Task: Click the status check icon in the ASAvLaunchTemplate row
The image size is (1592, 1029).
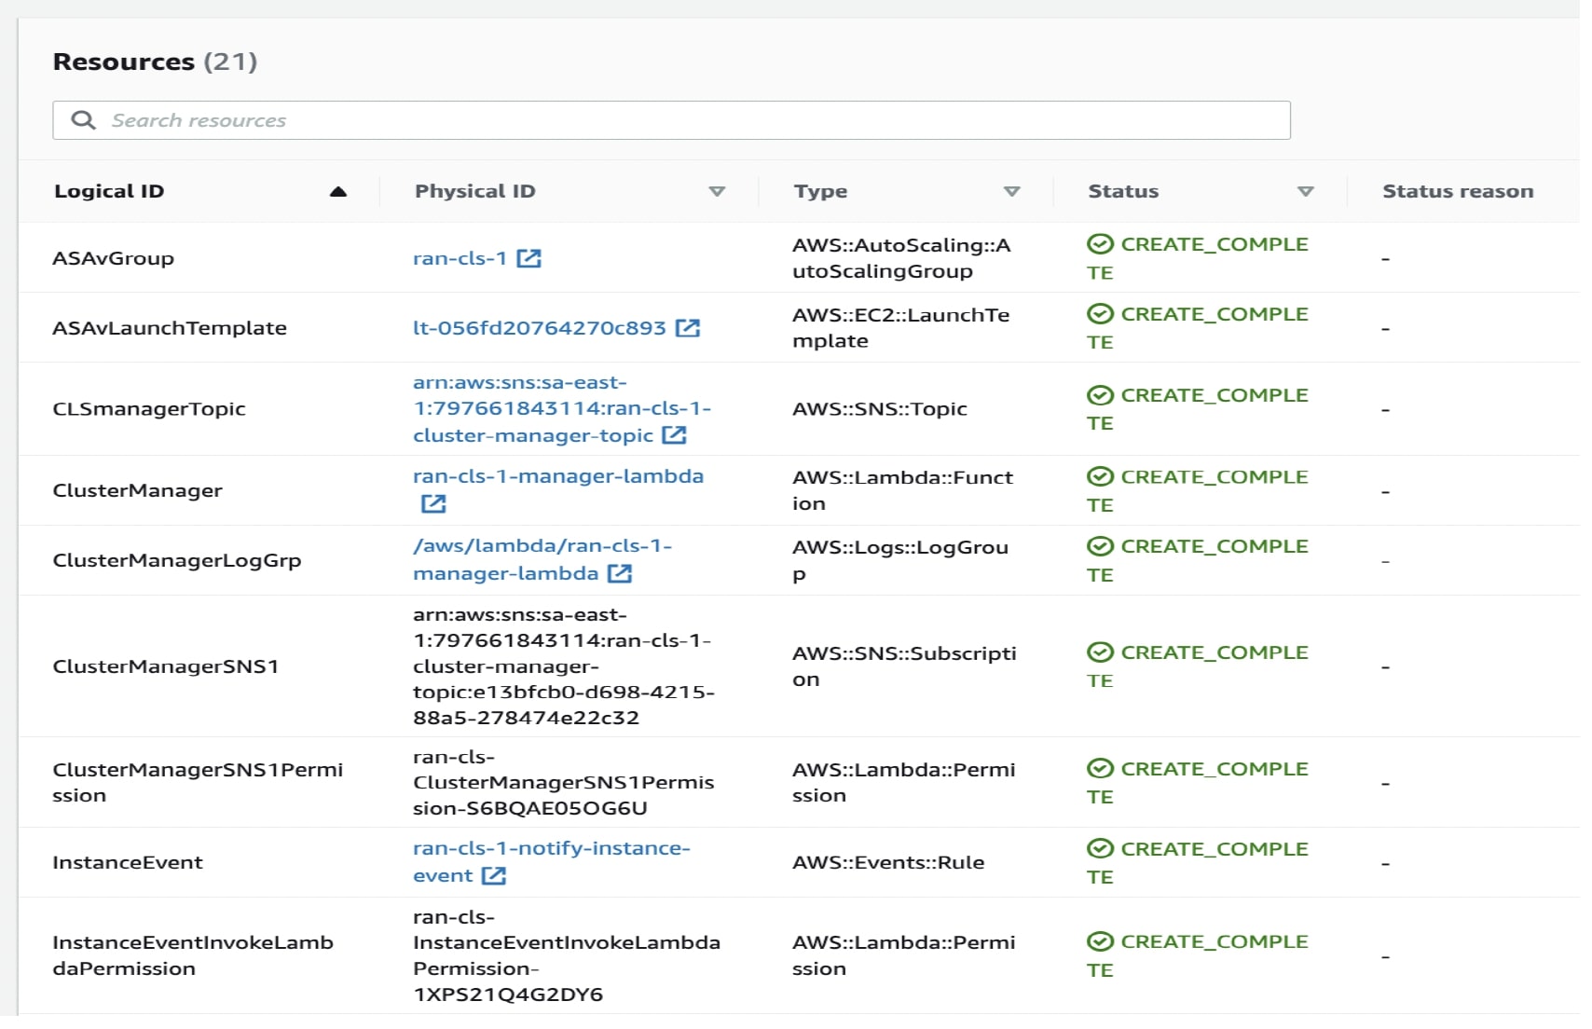Action: 1100,314
